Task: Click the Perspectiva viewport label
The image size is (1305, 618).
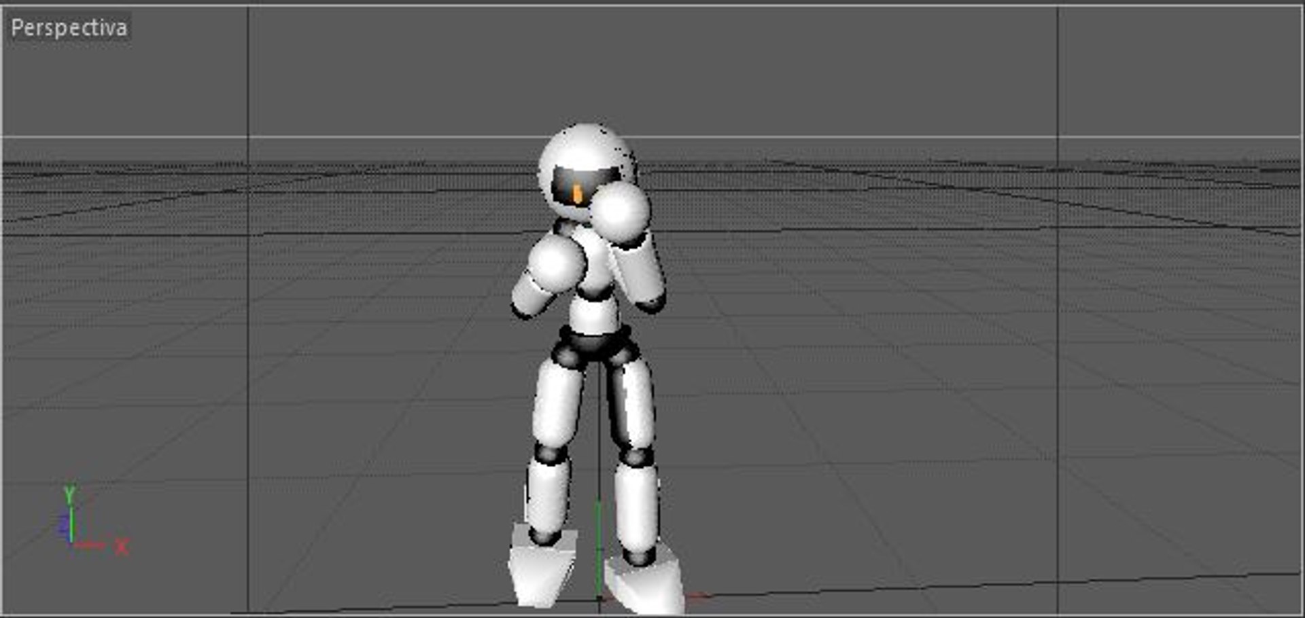Action: click(69, 28)
